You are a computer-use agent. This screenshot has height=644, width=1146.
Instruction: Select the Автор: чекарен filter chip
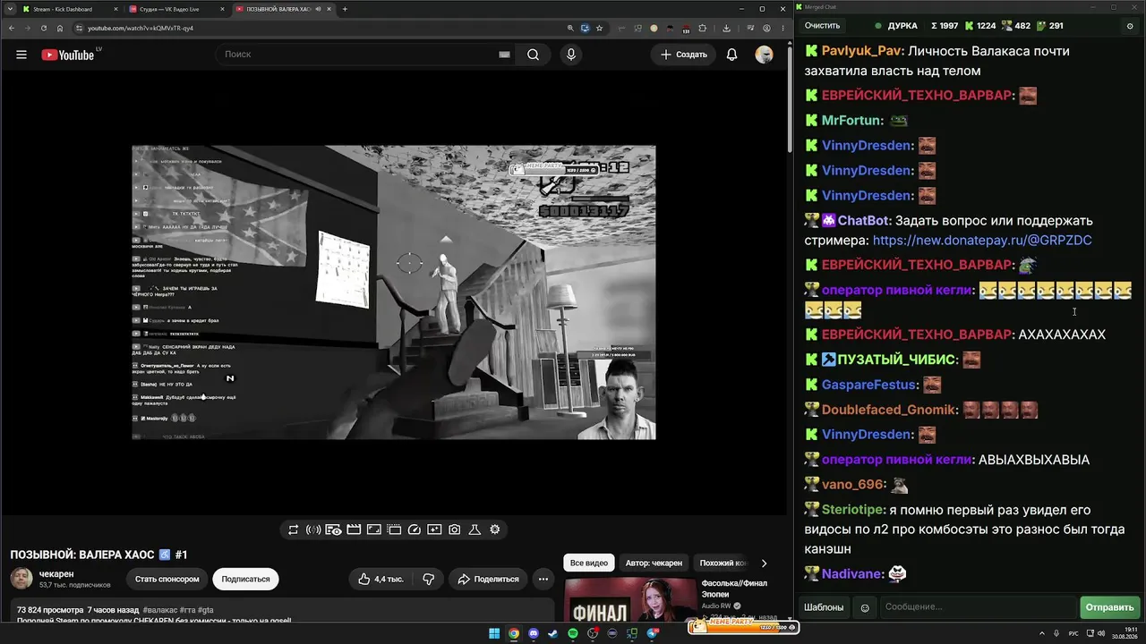[654, 563]
